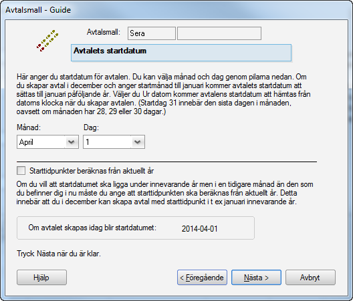Cancel the guide with Avbryt
Screen dimensions: 353x301
310,278
